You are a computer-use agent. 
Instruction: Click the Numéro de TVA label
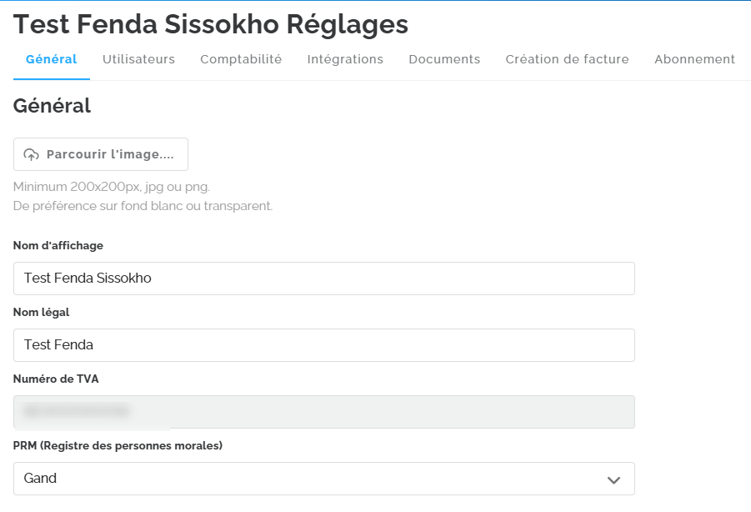coord(56,379)
